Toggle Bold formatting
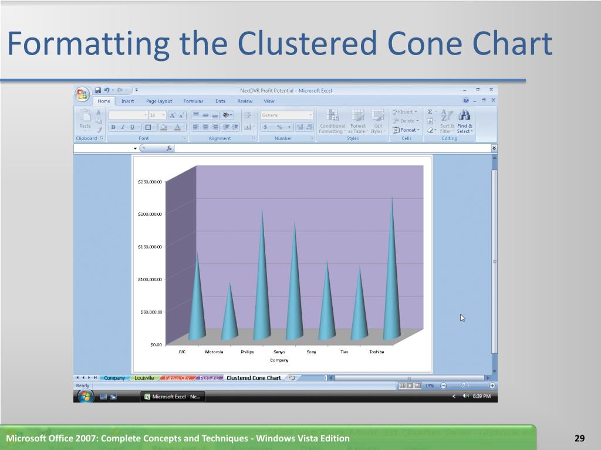 pos(113,127)
